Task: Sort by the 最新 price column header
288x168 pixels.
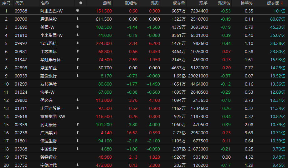Action: [107, 3]
